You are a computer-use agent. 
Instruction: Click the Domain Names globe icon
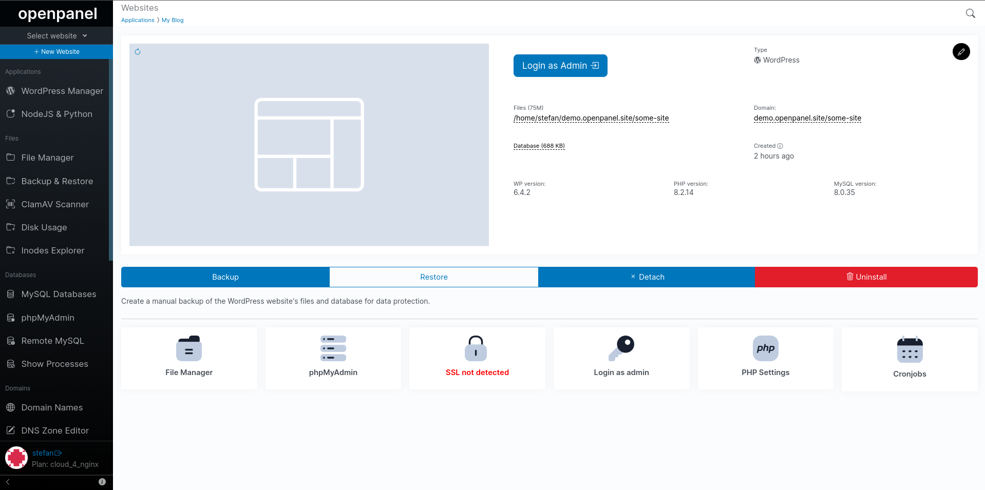[x=11, y=407]
